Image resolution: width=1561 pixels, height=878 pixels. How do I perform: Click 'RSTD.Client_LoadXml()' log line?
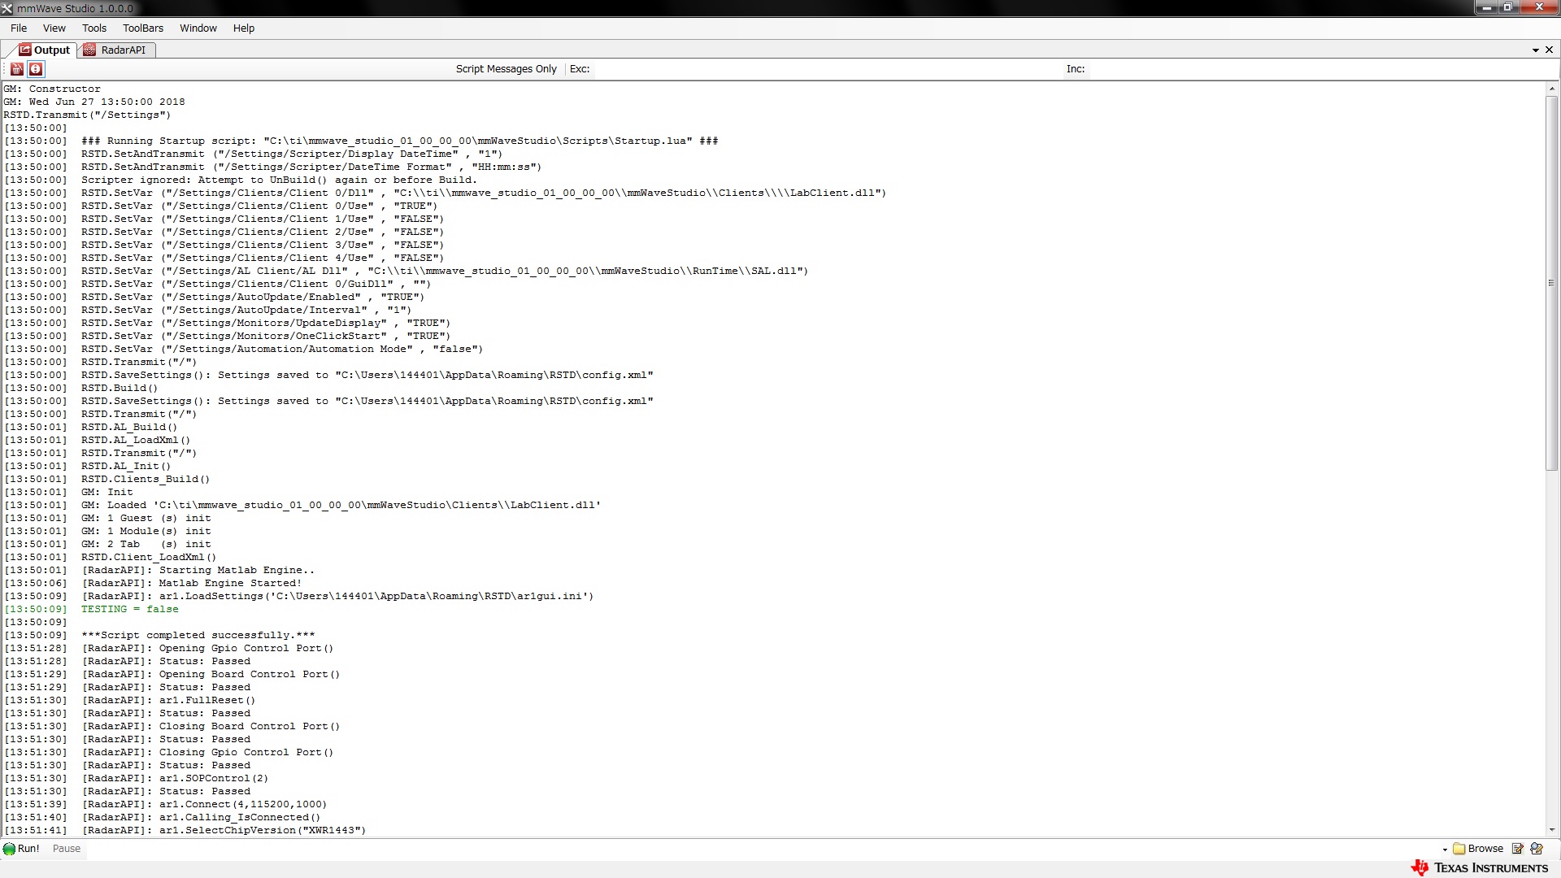(x=149, y=557)
